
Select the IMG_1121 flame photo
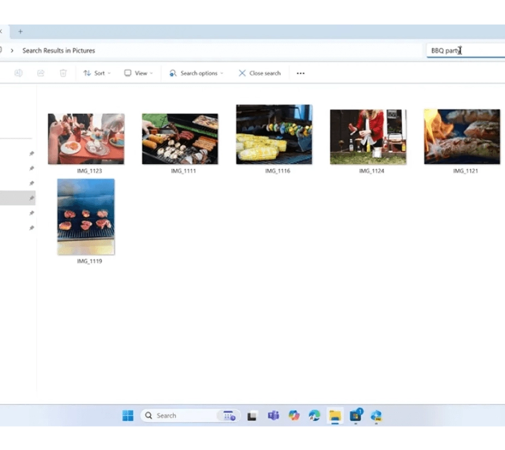462,137
